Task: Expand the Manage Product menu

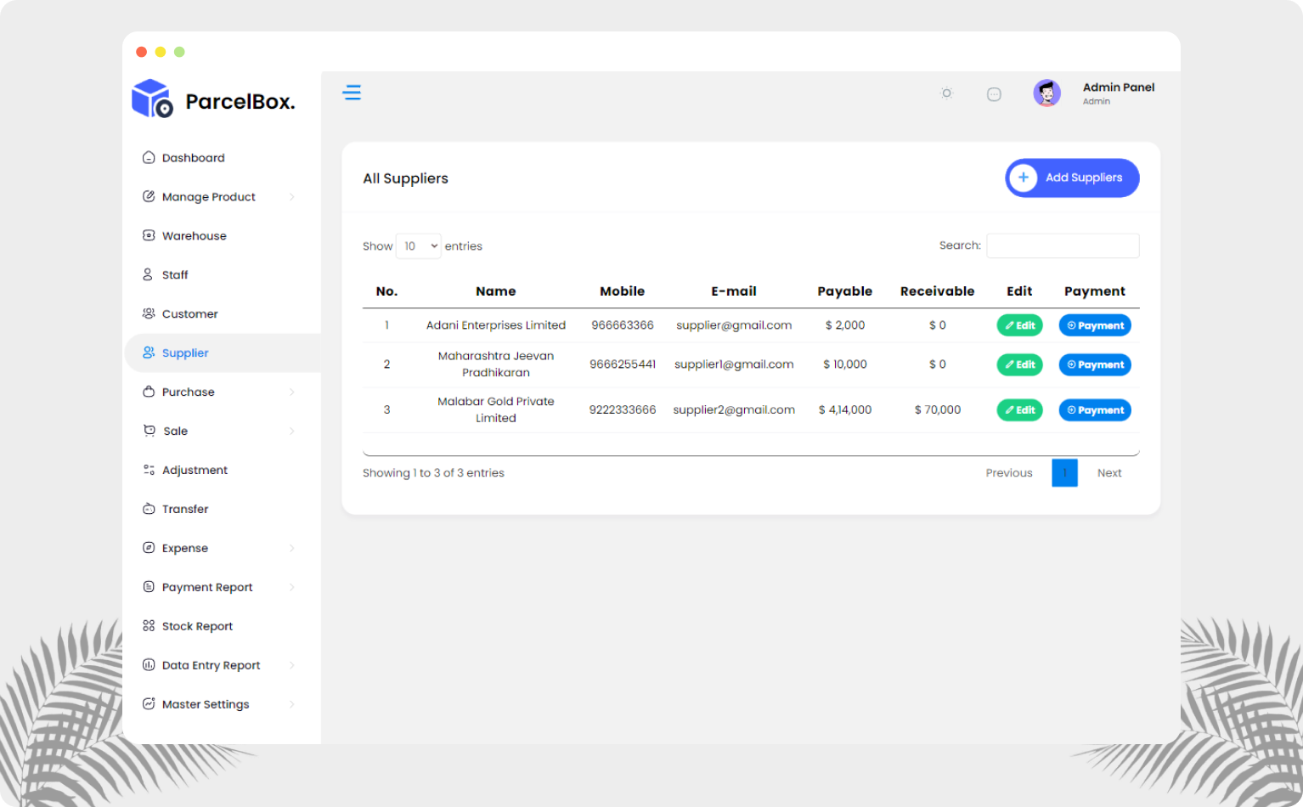Action: coord(209,196)
